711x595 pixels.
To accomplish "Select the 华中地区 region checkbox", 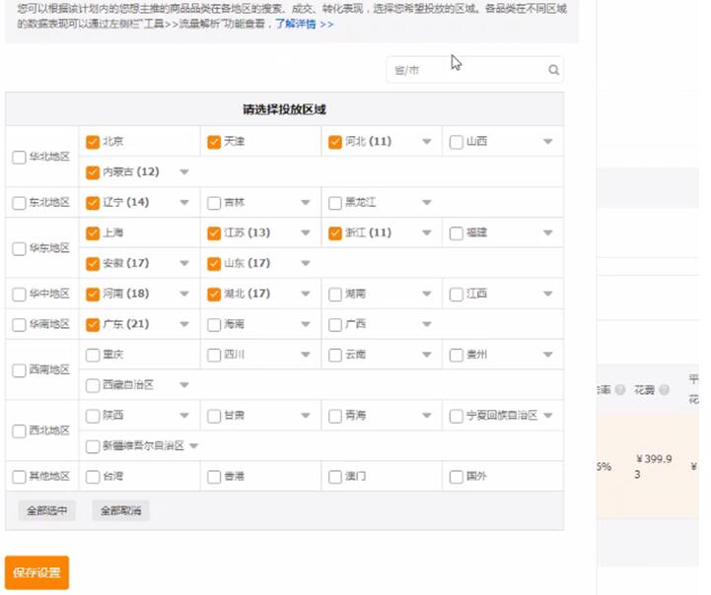I will [x=19, y=295].
